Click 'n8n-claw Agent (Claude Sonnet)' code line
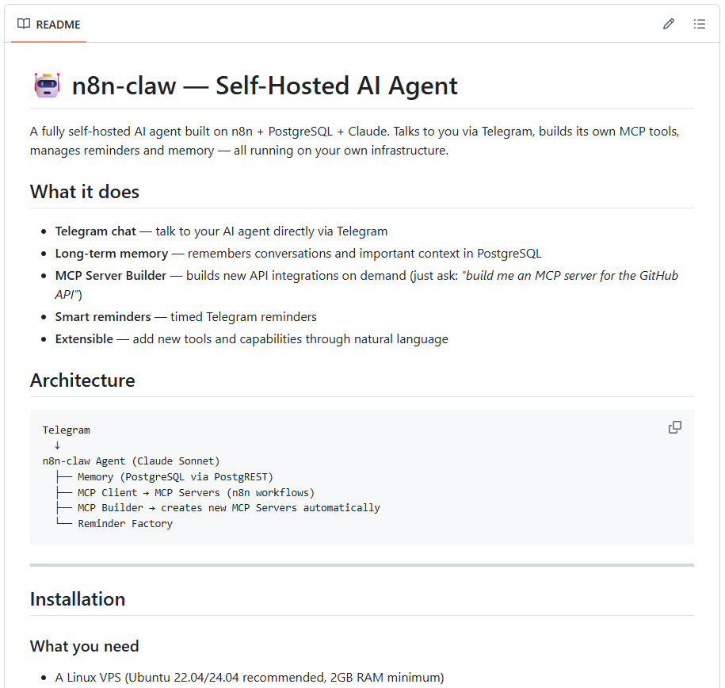 [x=132, y=461]
